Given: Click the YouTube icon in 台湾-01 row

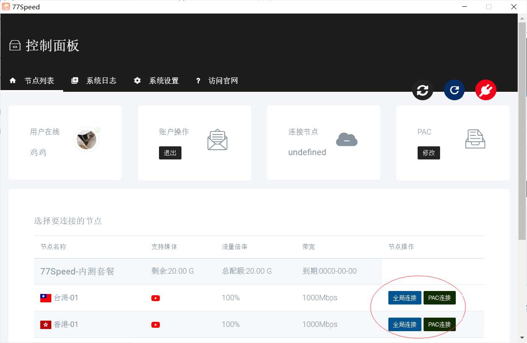Looking at the screenshot, I should pos(156,298).
